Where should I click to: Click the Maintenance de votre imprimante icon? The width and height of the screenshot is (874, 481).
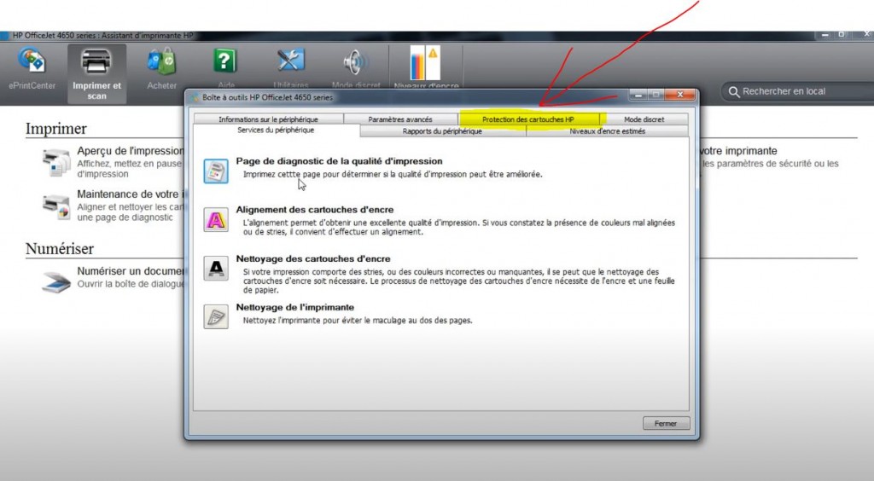coord(56,206)
